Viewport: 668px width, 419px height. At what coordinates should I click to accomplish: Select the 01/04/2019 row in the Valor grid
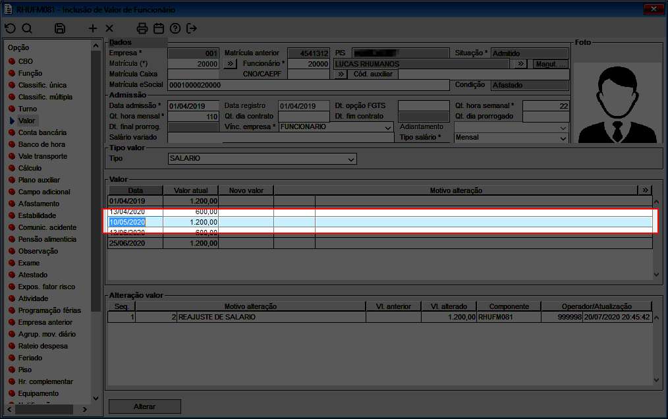(x=380, y=201)
